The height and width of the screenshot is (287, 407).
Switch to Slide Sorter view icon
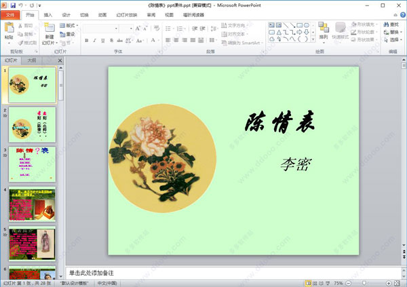pyautogui.click(x=315, y=283)
